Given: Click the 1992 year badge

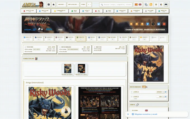Looking at the screenshot, I should pos(60,30).
